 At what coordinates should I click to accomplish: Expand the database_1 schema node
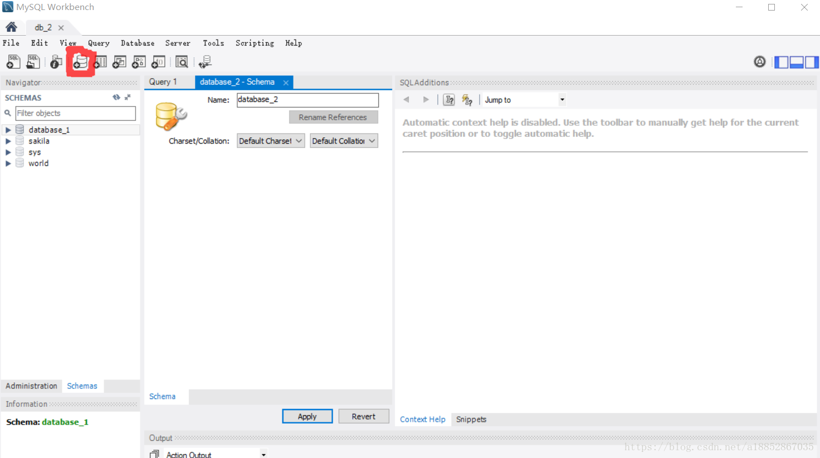click(8, 130)
